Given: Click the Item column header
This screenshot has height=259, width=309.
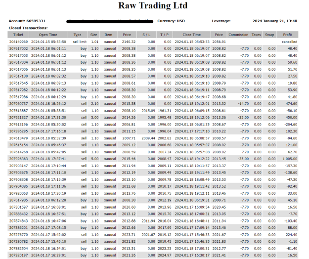Looking at the screenshot, I should point(108,35).
